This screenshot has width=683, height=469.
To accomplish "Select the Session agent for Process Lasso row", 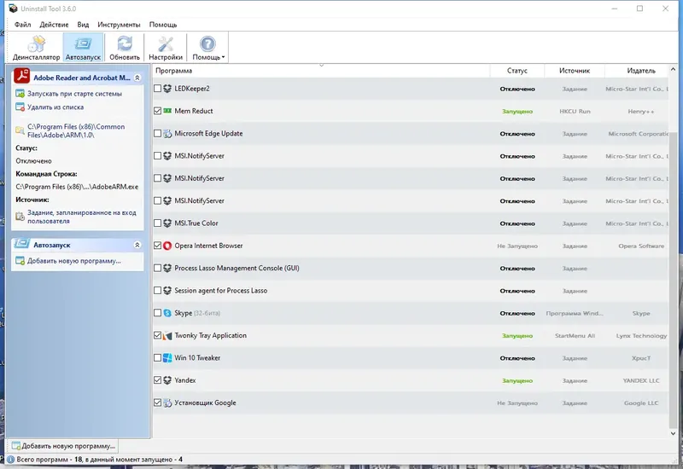I will pyautogui.click(x=411, y=291).
